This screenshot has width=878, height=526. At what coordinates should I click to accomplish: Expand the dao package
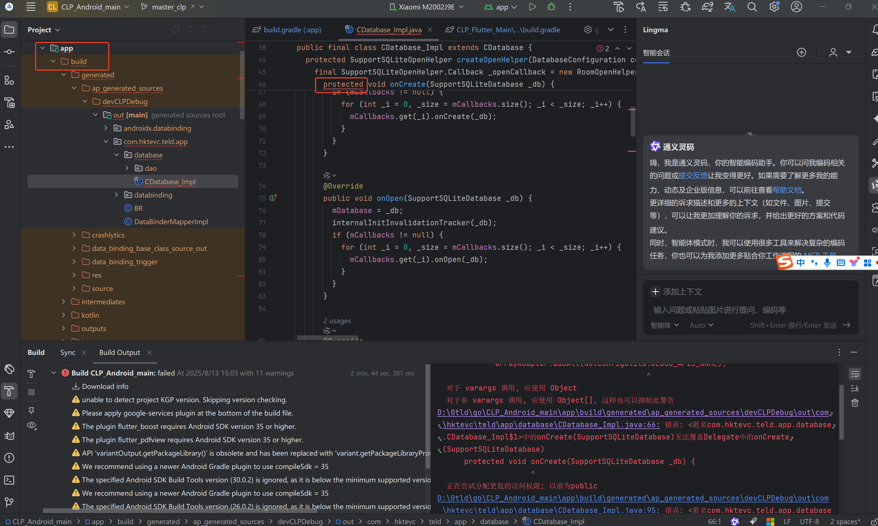127,168
